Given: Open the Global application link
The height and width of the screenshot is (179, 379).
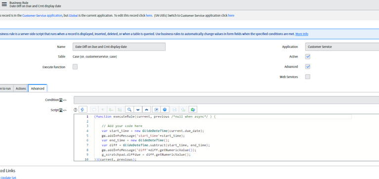Looking at the screenshot, I should pos(73,15).
